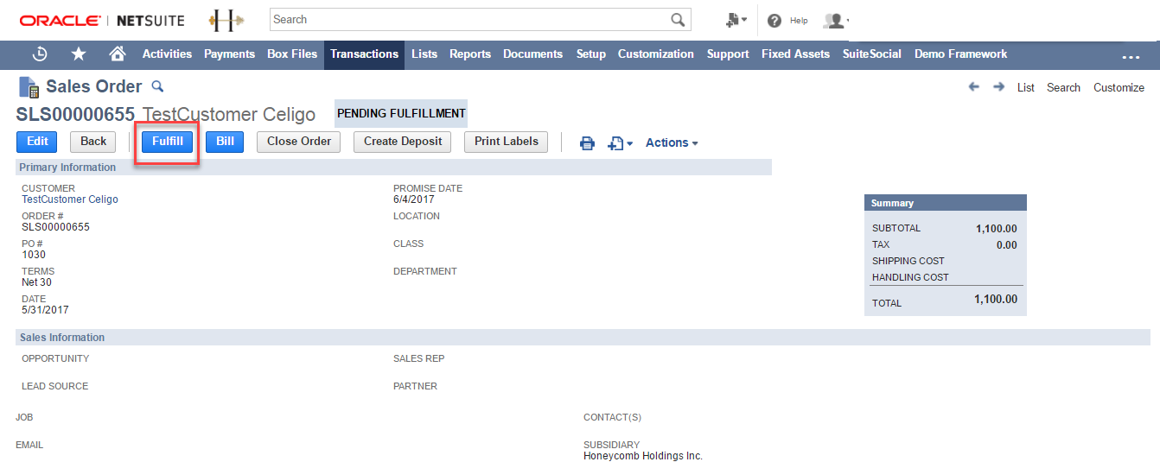Click the Primary Information section header

point(393,168)
